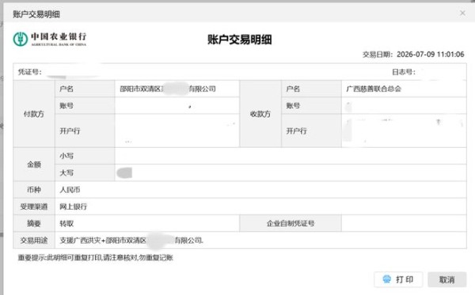Viewport: 475px width, 295px height.
Task: Click the 大写 amount label
Action: (66, 172)
